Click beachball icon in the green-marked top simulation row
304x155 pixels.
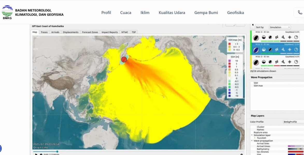coord(256,38)
